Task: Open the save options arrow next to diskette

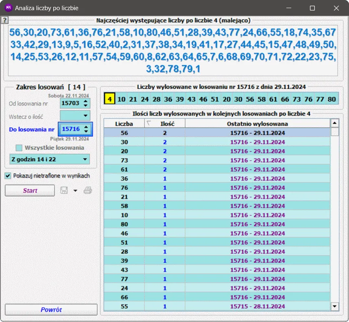Action: (x=75, y=191)
